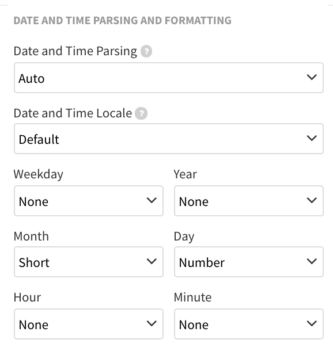Click the Date and Time Parsing label
Screen dimensions: 333x351
click(x=75, y=51)
